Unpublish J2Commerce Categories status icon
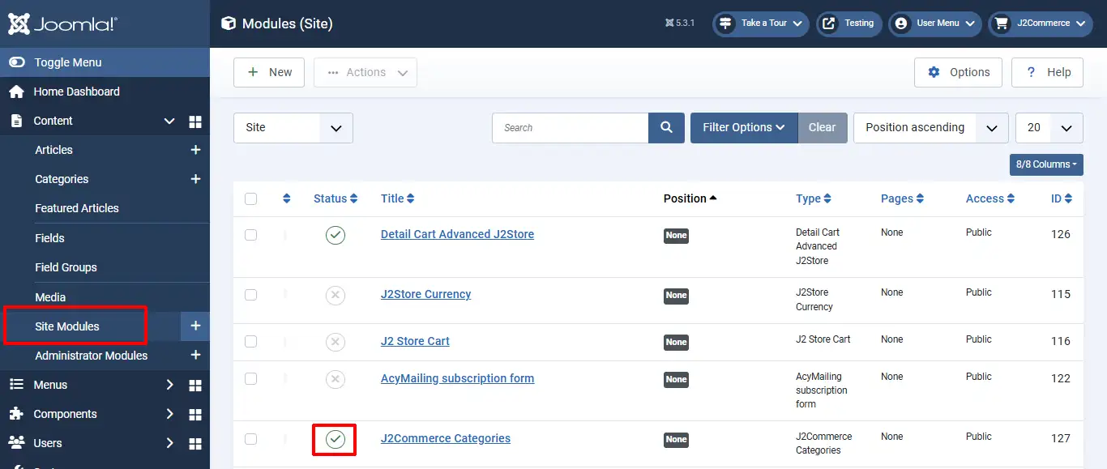Viewport: 1107px width, 469px height. pyautogui.click(x=336, y=440)
